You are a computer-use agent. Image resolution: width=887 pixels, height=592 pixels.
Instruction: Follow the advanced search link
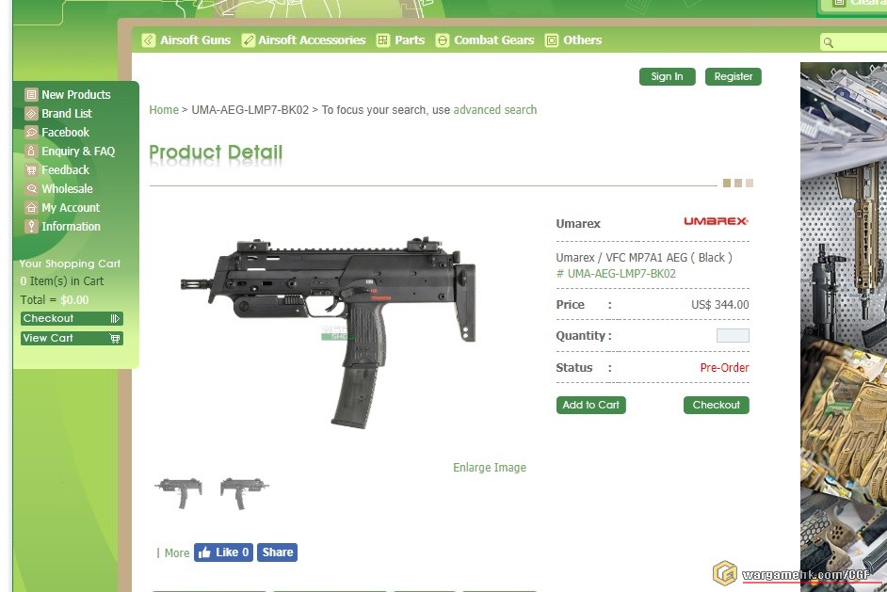click(495, 110)
